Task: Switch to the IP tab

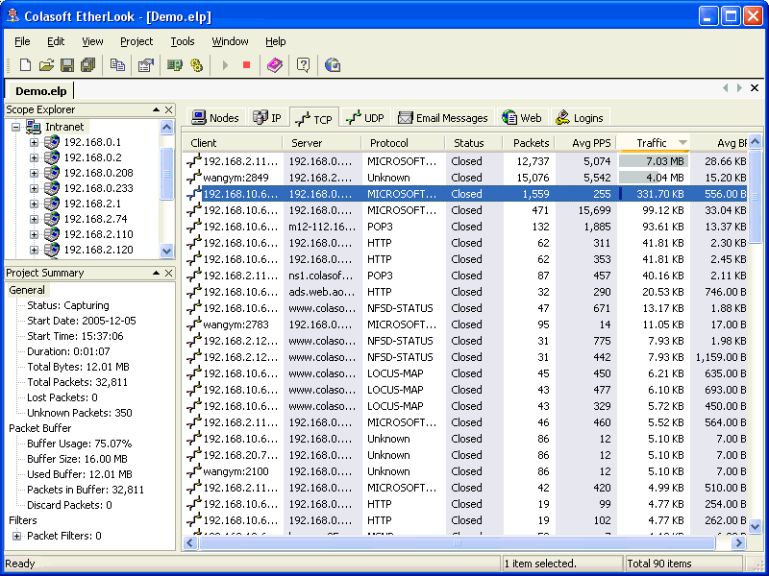Action: 267,117
